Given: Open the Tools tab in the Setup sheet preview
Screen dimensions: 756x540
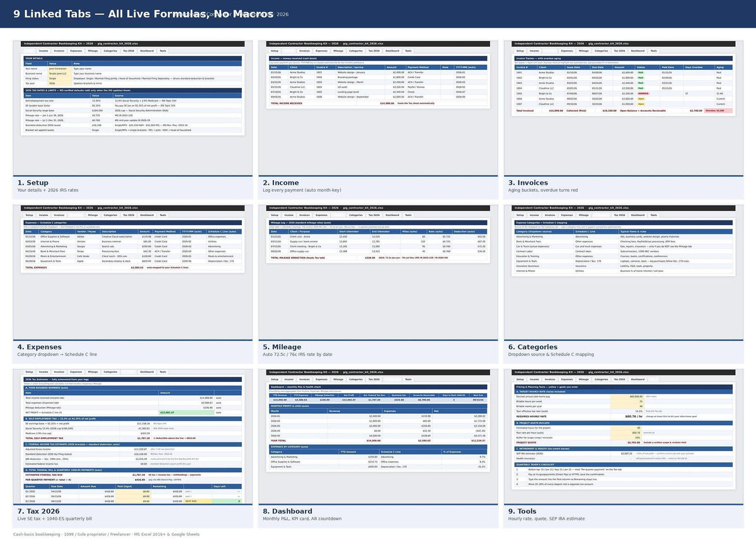Looking at the screenshot, I should 163,50.
